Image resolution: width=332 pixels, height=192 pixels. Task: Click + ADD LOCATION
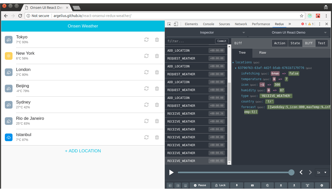tap(83, 151)
